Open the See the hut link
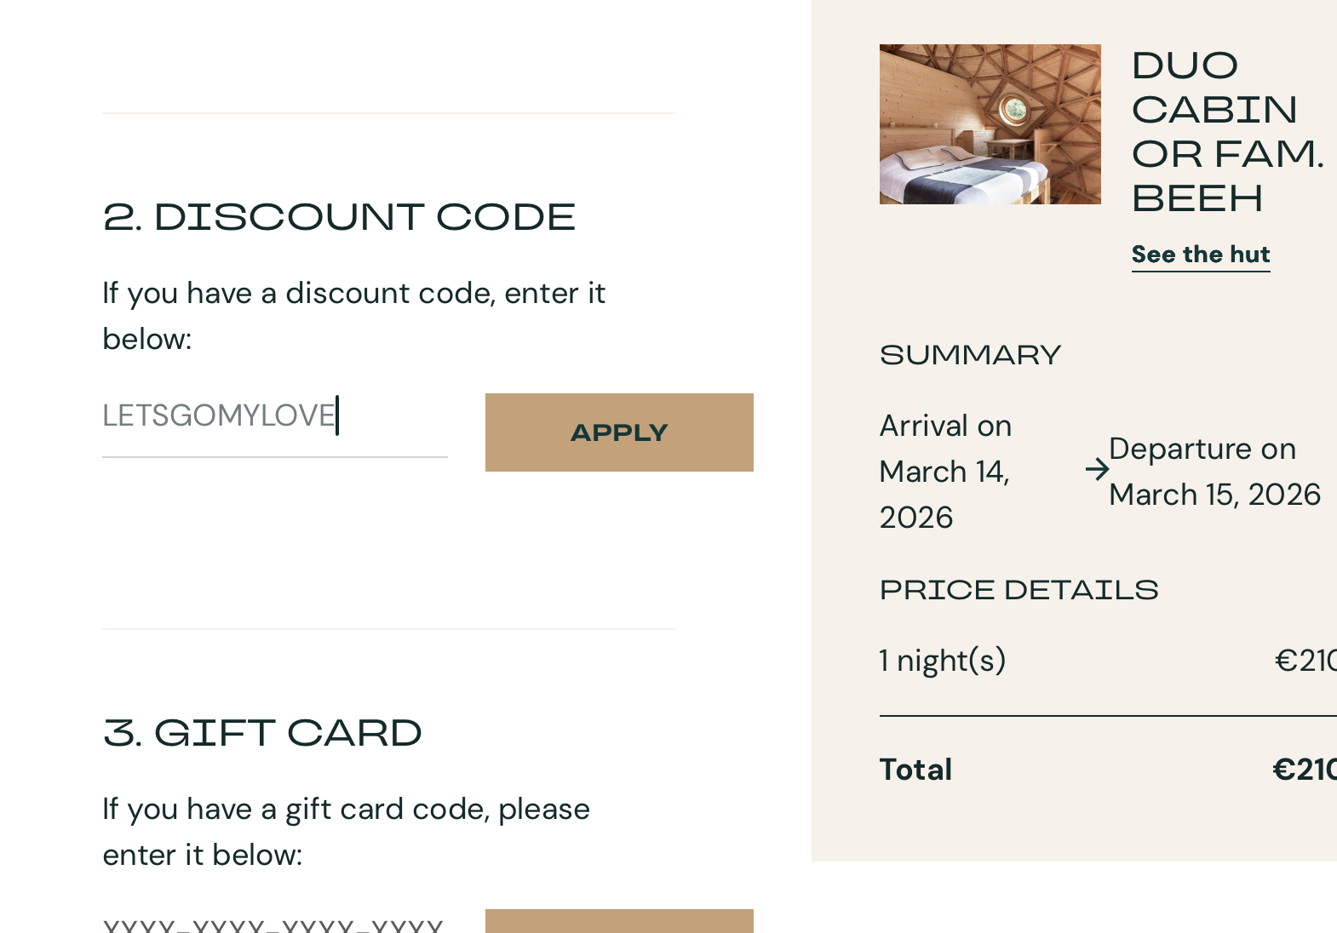 [x=1200, y=255]
